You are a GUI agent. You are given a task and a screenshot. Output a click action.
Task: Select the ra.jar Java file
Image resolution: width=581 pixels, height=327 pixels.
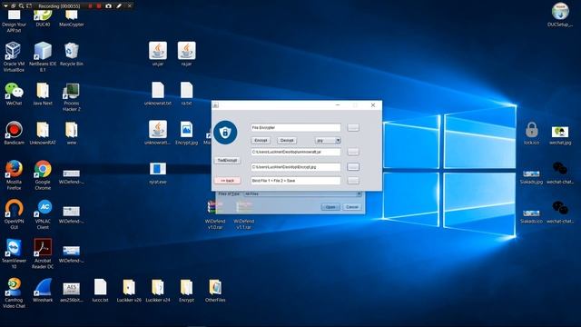coord(186,54)
